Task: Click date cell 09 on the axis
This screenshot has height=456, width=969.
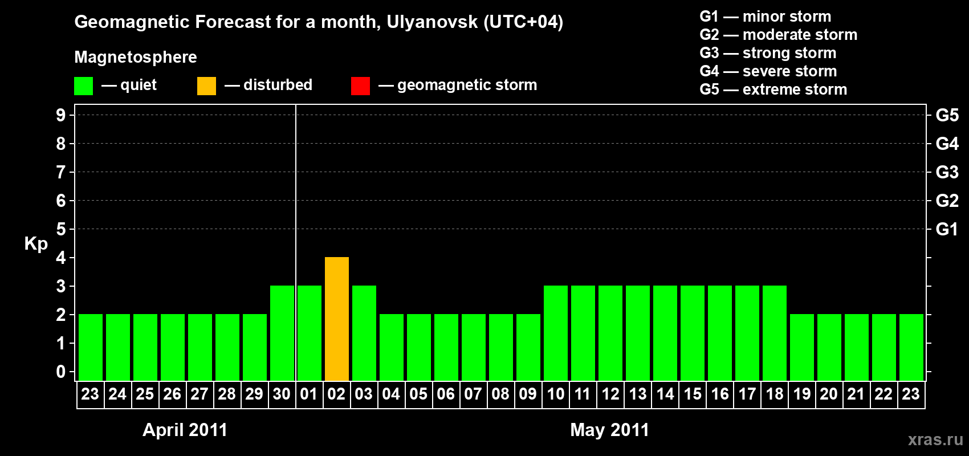Action: click(528, 394)
